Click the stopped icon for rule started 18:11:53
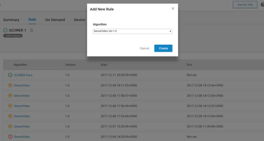The image size is (264, 141). click(10, 85)
